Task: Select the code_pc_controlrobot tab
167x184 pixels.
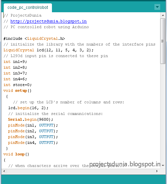Action: (x=28, y=7)
